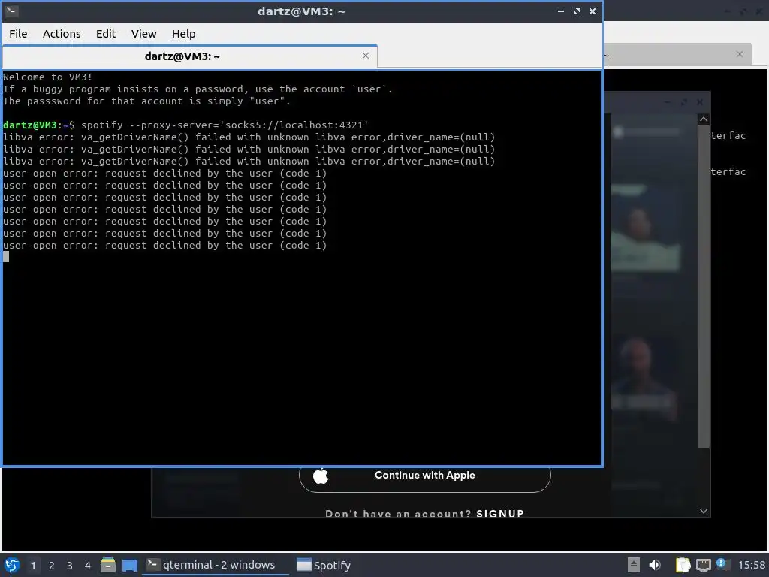
Task: Switch to workspace 3
Action: pyautogui.click(x=70, y=566)
